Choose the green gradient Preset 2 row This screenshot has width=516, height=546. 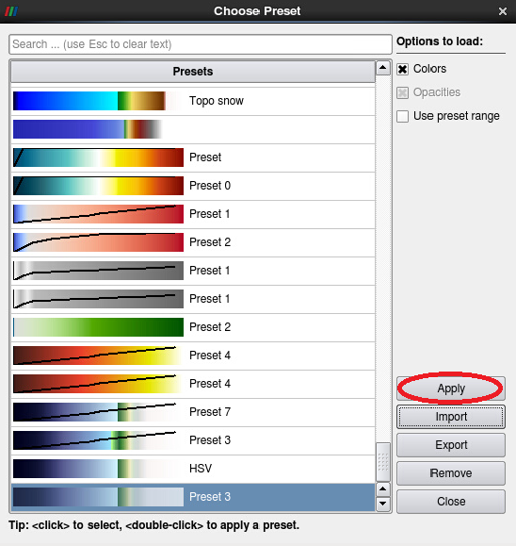[x=193, y=327]
